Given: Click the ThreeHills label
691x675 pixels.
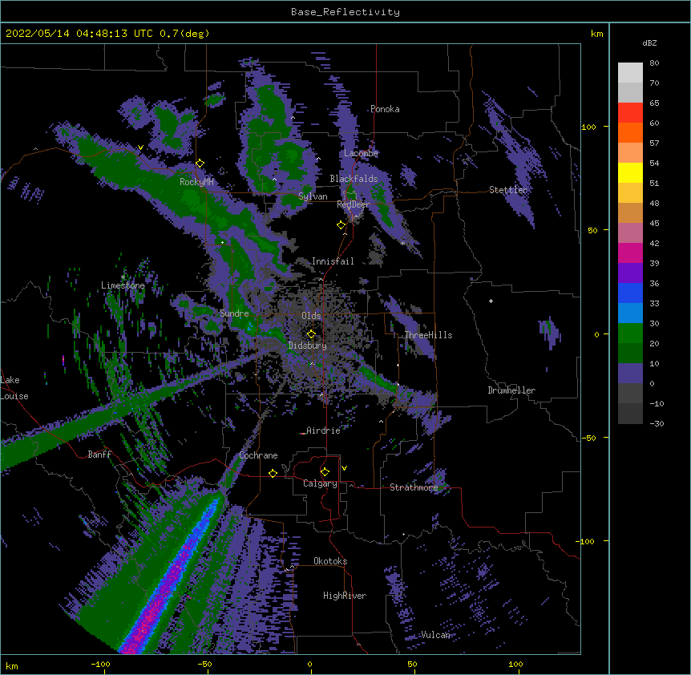Looking at the screenshot, I should pos(428,335).
